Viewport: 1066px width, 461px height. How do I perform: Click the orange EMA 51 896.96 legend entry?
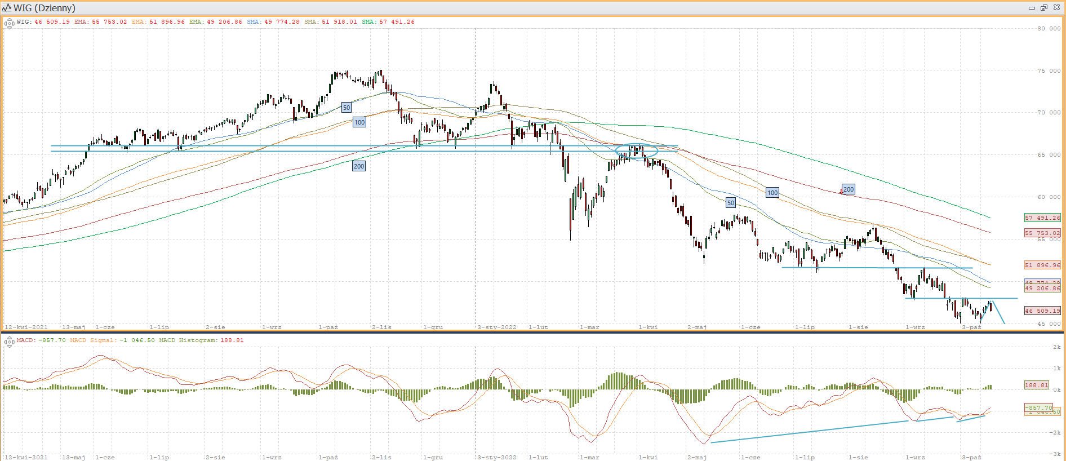point(158,22)
